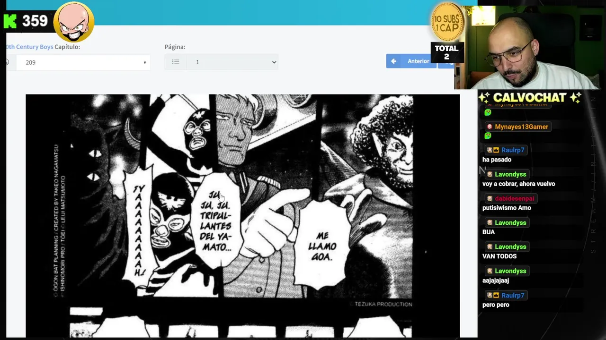The width and height of the screenshot is (606, 340).
Task: Click the 'BUA' chat message
Action: [489, 232]
